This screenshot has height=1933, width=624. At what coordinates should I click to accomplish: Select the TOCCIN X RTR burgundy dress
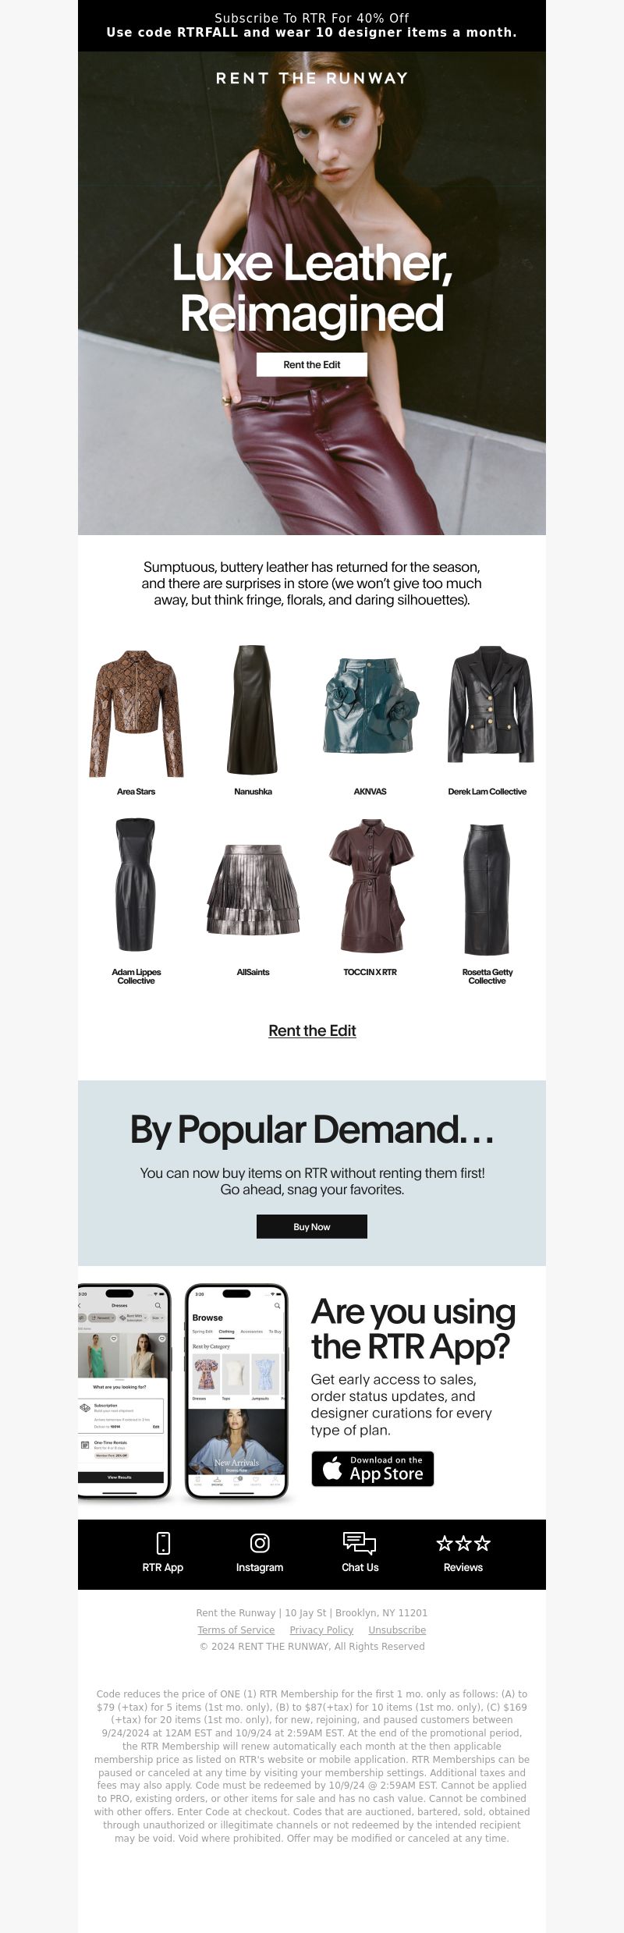tap(371, 885)
